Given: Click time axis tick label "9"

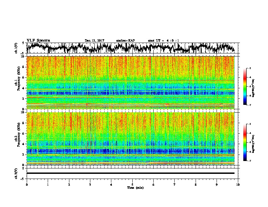Looking at the screenshot, I should tap(217, 185).
